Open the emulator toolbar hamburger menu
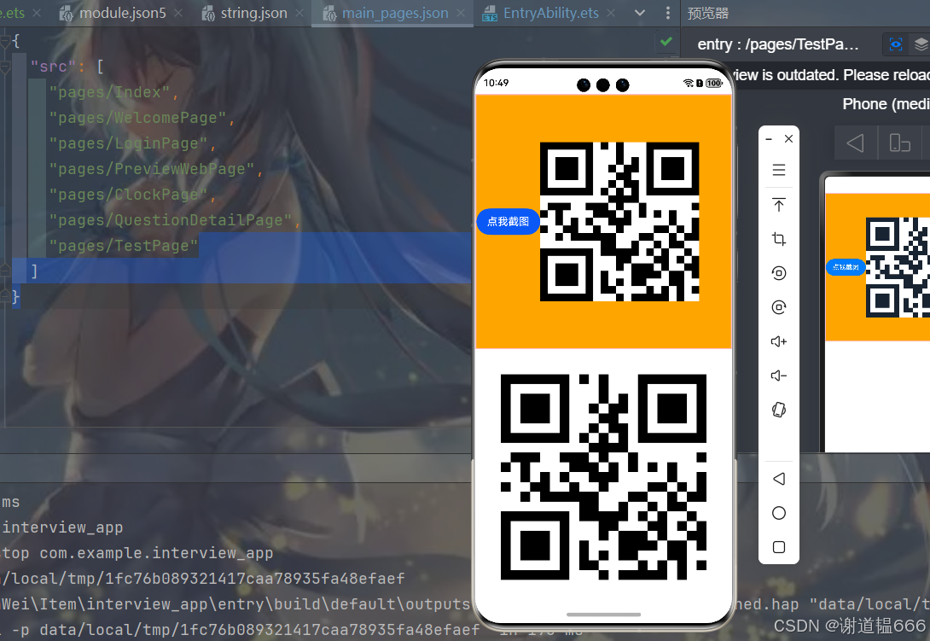Image resolution: width=930 pixels, height=641 pixels. click(779, 170)
